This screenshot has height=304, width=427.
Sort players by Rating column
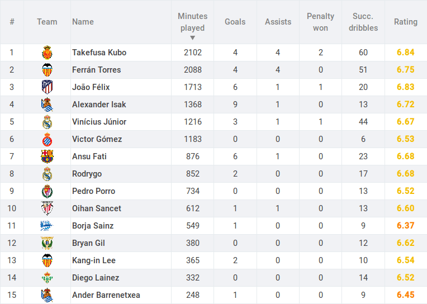[406, 22]
